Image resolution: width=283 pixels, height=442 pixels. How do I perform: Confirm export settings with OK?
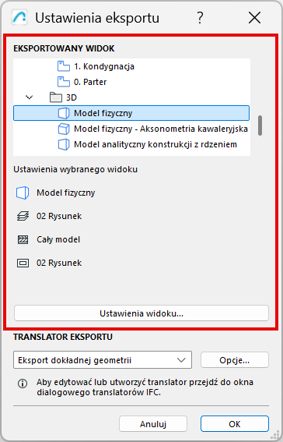[235, 424]
